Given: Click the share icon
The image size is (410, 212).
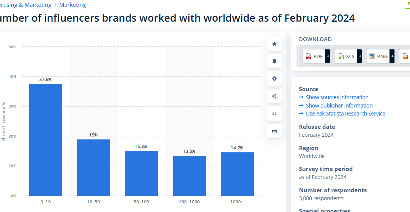Looking at the screenshot, I should tap(274, 96).
